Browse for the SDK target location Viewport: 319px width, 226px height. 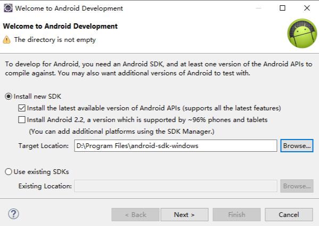tap(297, 145)
